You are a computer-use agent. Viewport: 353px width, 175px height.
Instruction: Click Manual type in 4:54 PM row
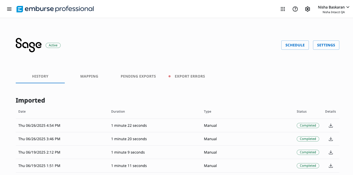point(210,126)
